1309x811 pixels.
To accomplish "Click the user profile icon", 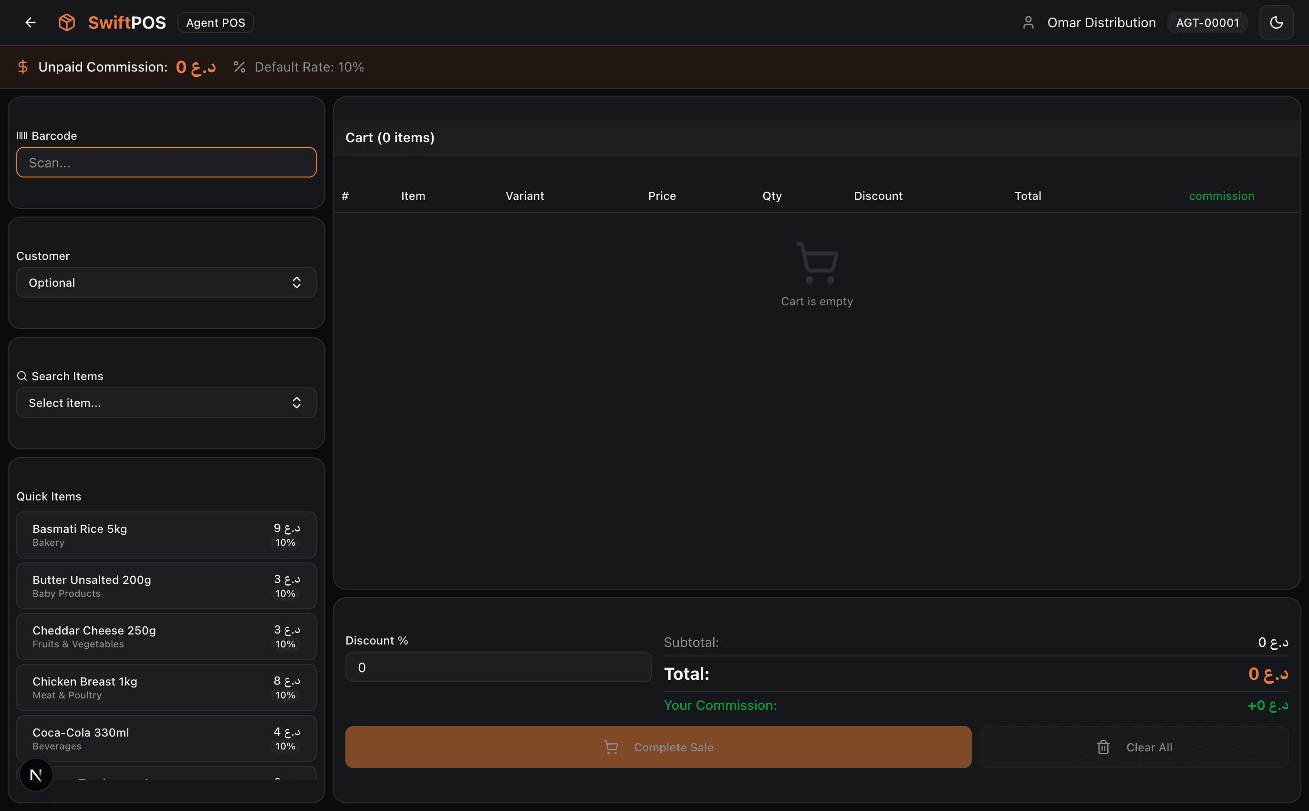I will pyautogui.click(x=1028, y=22).
